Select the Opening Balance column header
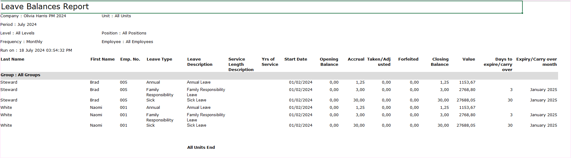The image size is (571, 158). coord(329,62)
